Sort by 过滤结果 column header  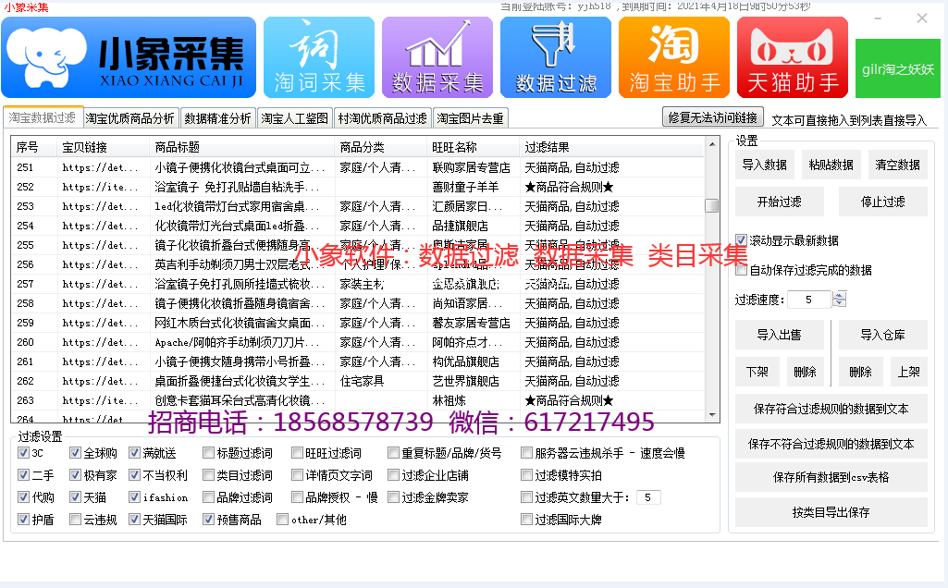pos(611,147)
